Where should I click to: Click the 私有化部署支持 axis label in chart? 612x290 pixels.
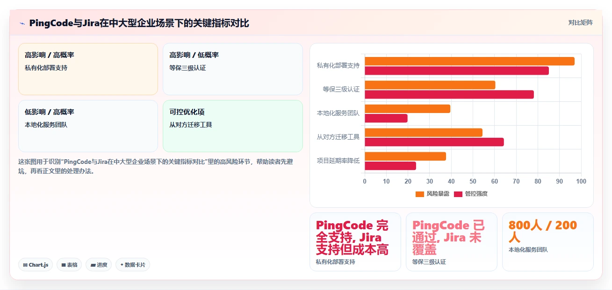338,65
